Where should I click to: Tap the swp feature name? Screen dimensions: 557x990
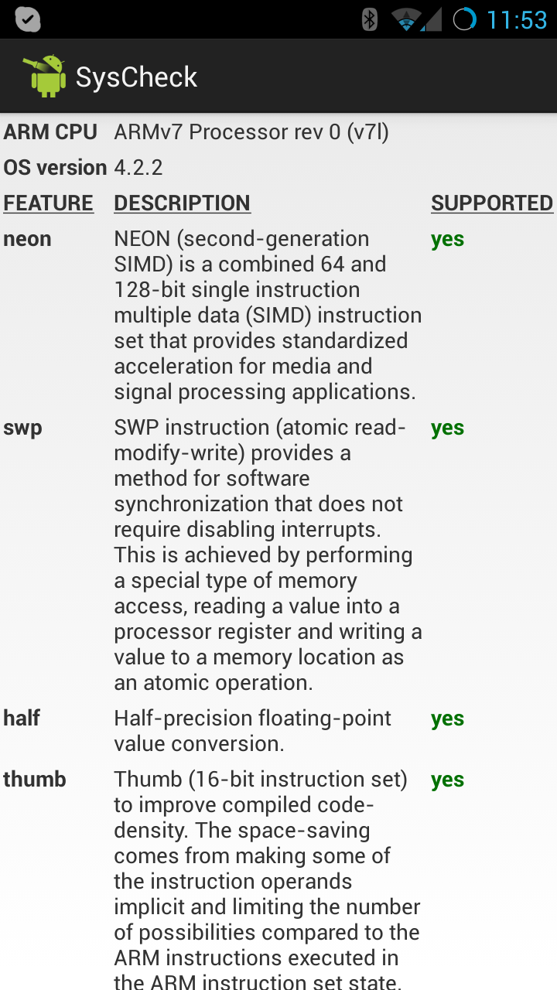click(x=22, y=428)
